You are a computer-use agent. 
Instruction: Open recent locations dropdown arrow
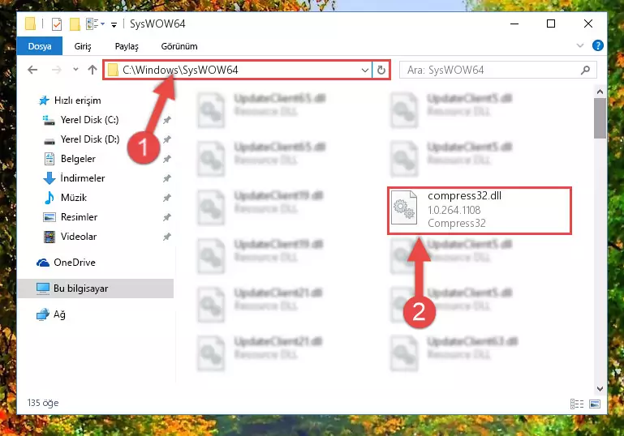coord(75,70)
